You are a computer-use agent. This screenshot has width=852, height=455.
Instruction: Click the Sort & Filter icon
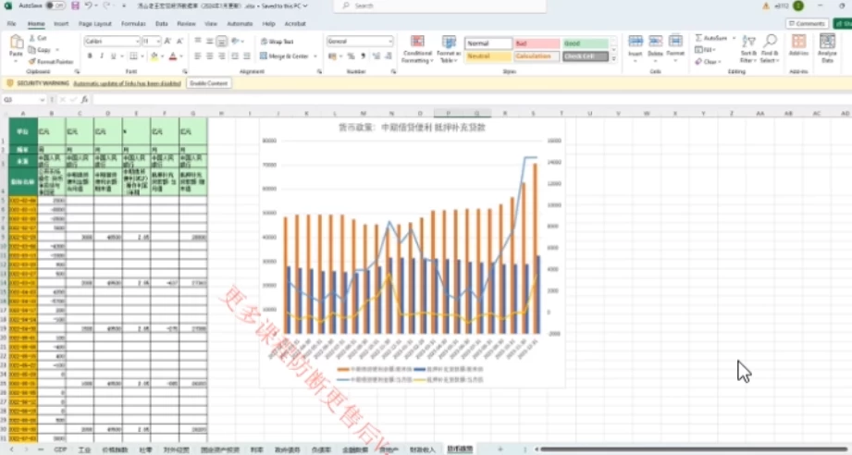(747, 43)
